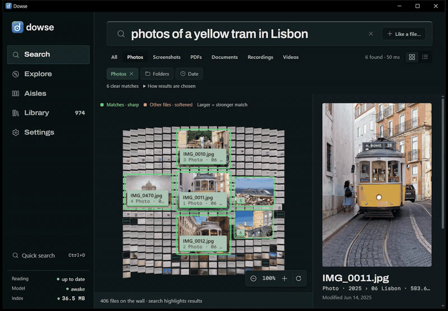Select the result thumbnail numbered 5

[x=254, y=191]
